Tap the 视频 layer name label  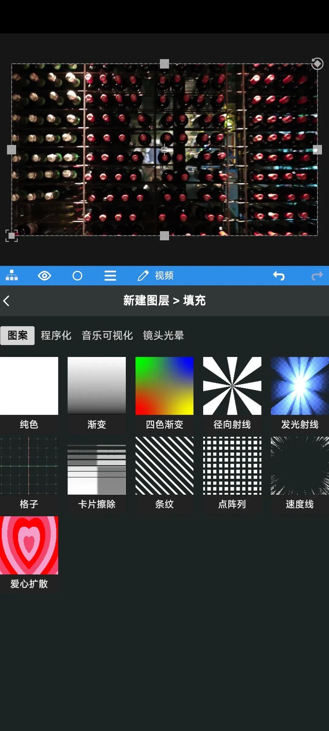pyautogui.click(x=164, y=276)
